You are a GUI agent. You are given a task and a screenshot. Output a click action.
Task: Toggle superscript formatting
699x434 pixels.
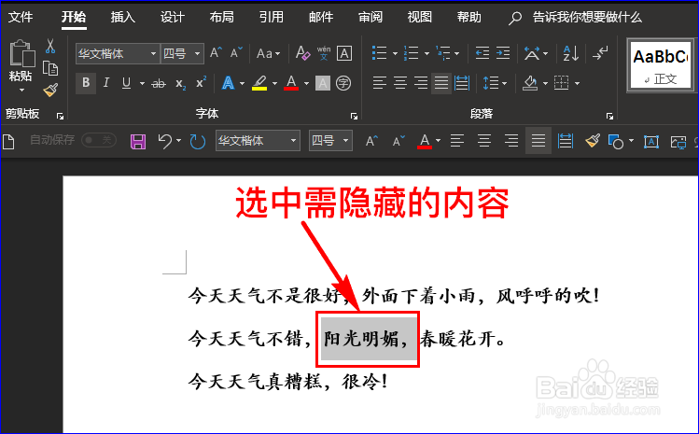pyautogui.click(x=201, y=83)
